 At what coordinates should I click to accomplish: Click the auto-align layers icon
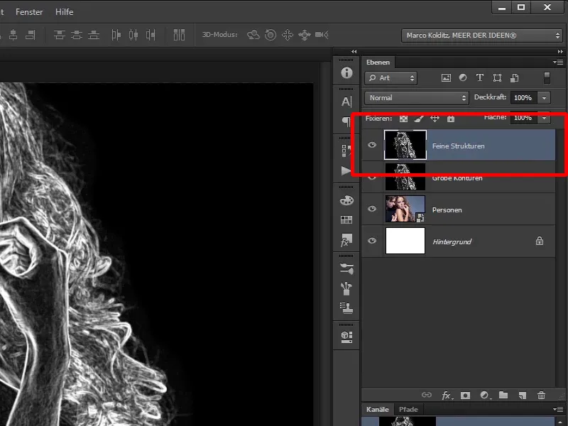click(179, 35)
